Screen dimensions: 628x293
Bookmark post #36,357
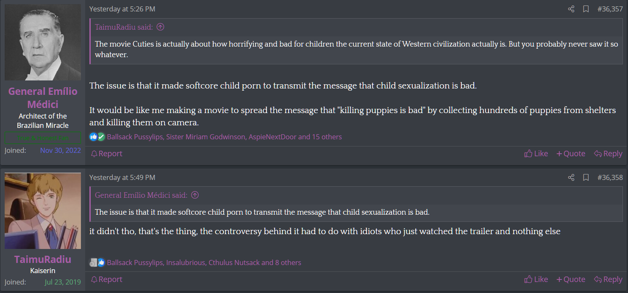(586, 9)
